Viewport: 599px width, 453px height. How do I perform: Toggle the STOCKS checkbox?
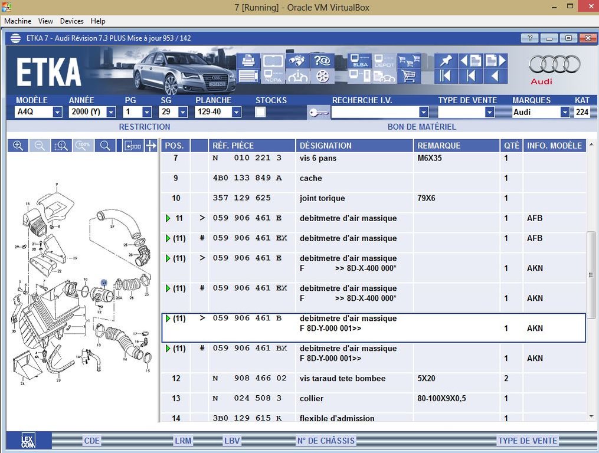(260, 112)
